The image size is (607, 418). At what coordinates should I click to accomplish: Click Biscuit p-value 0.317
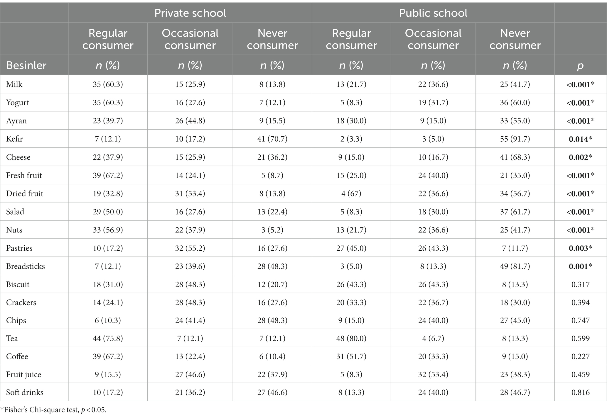(x=581, y=284)
